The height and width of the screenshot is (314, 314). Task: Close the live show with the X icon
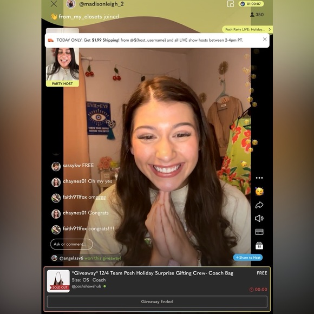coord(54,4)
